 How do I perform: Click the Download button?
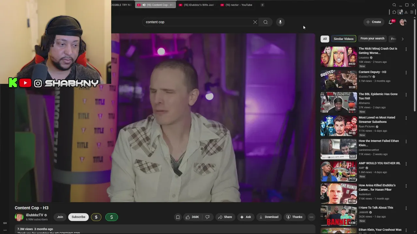[x=269, y=217]
